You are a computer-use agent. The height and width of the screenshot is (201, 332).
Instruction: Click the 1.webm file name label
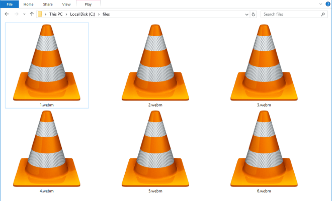(47, 105)
